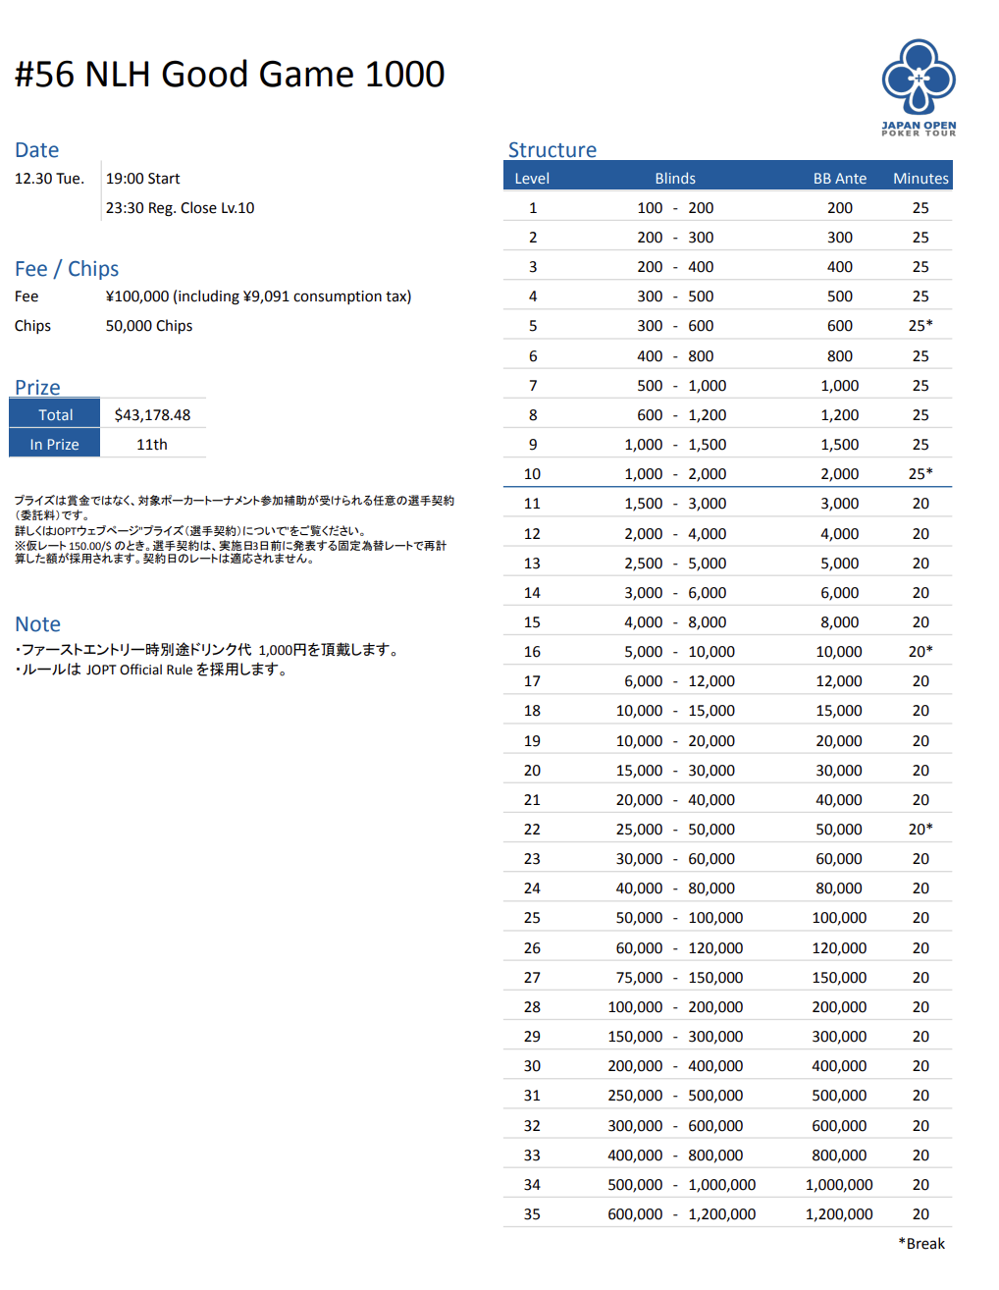Select the "23:30 Reg. Close Lv.10" text
This screenshot has width=999, height=1290.
pos(180,208)
